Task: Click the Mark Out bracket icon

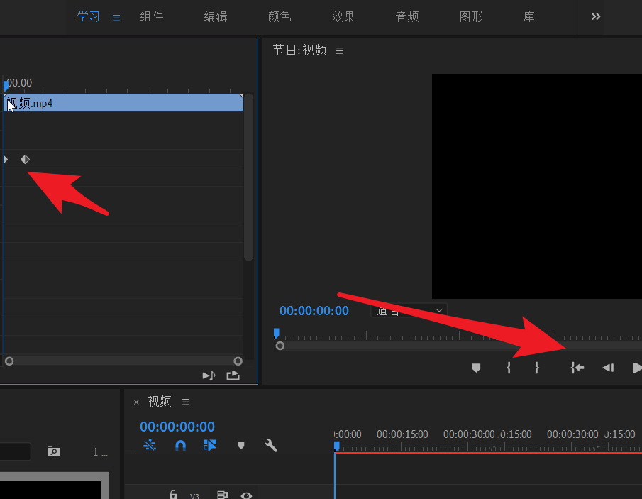Action: 536,368
